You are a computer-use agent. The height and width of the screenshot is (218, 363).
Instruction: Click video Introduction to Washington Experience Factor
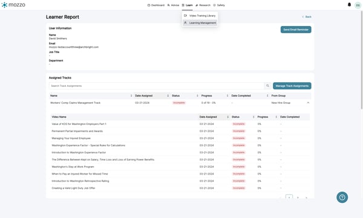tap(79, 153)
